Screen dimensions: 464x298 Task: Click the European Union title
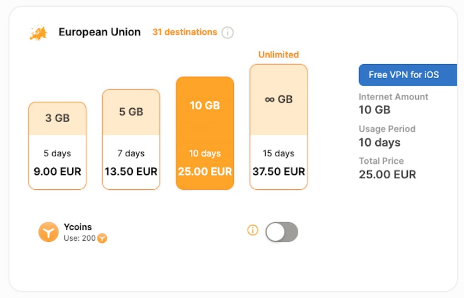(x=100, y=32)
